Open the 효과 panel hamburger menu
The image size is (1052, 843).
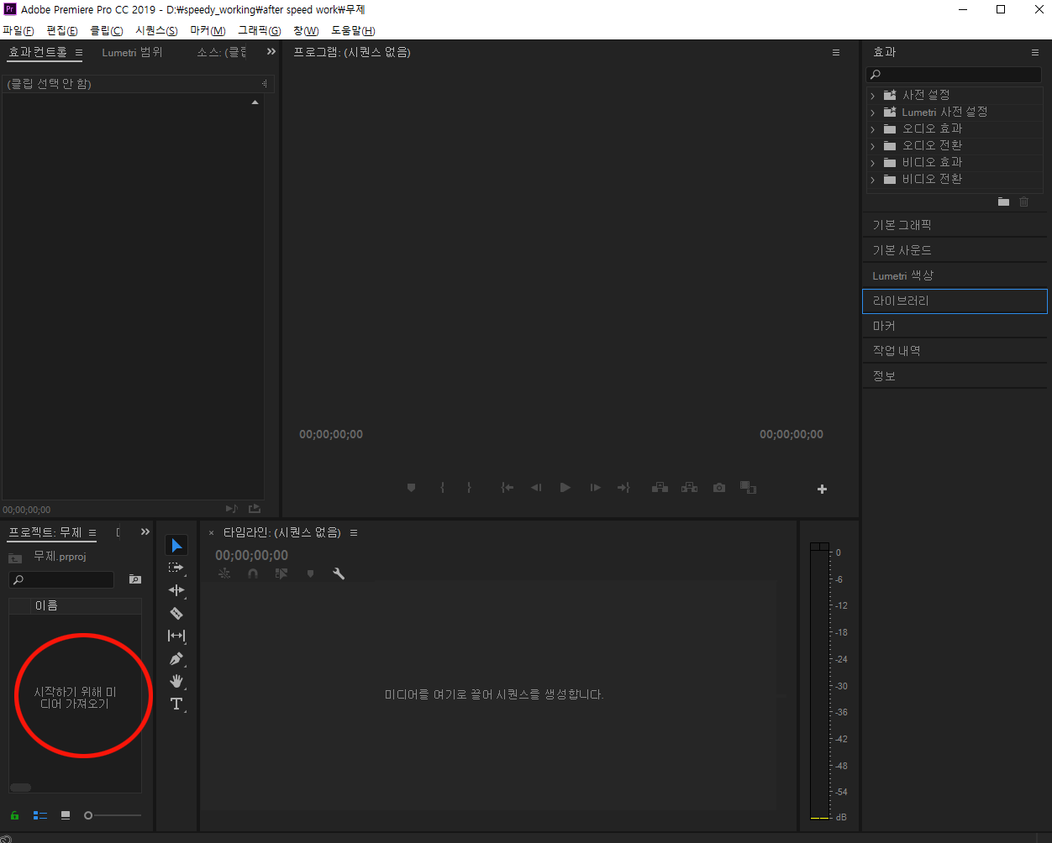pyautogui.click(x=1035, y=52)
